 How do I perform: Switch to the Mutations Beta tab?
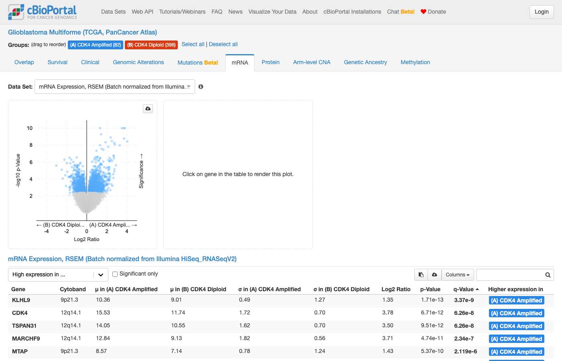tap(198, 63)
